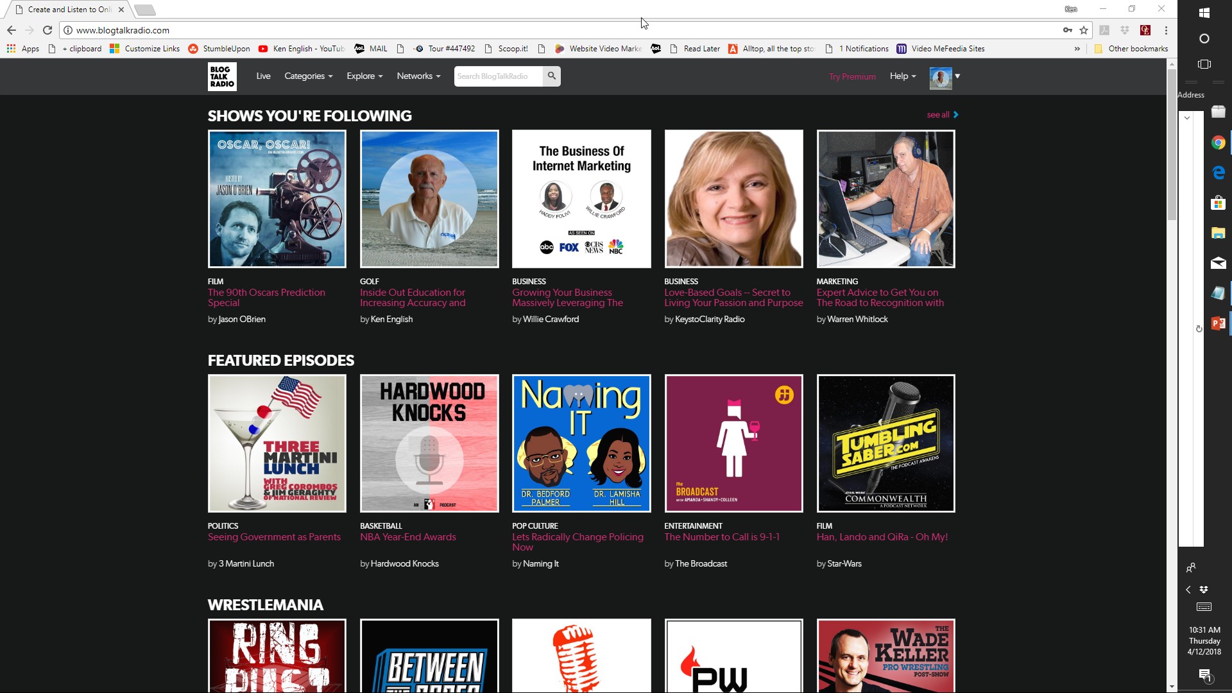Open The 90th Oscars Prediction Special
The height and width of the screenshot is (693, 1232).
(266, 298)
